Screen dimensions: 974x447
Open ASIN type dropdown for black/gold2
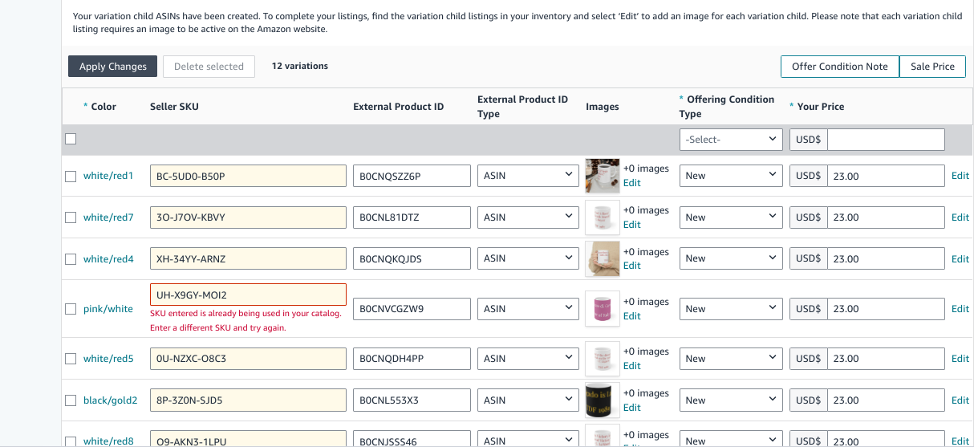(528, 400)
